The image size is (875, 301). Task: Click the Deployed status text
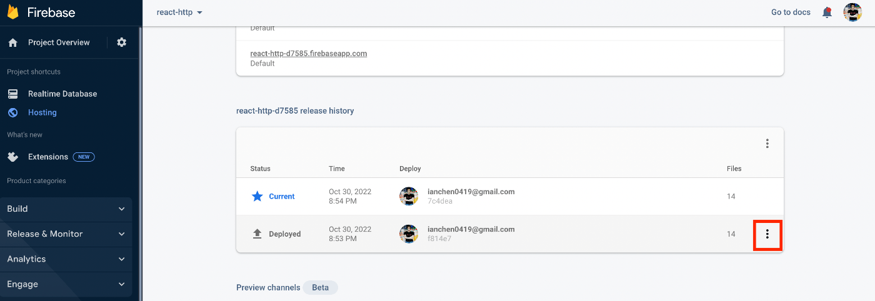click(x=285, y=234)
